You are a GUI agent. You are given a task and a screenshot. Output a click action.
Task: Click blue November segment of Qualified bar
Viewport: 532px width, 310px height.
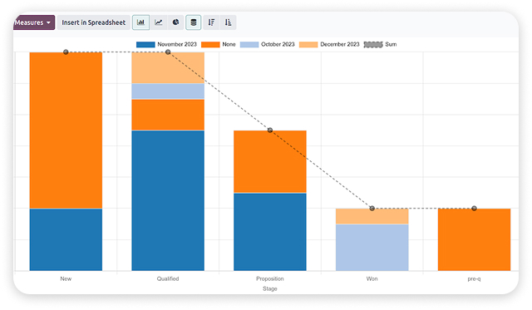click(x=168, y=200)
